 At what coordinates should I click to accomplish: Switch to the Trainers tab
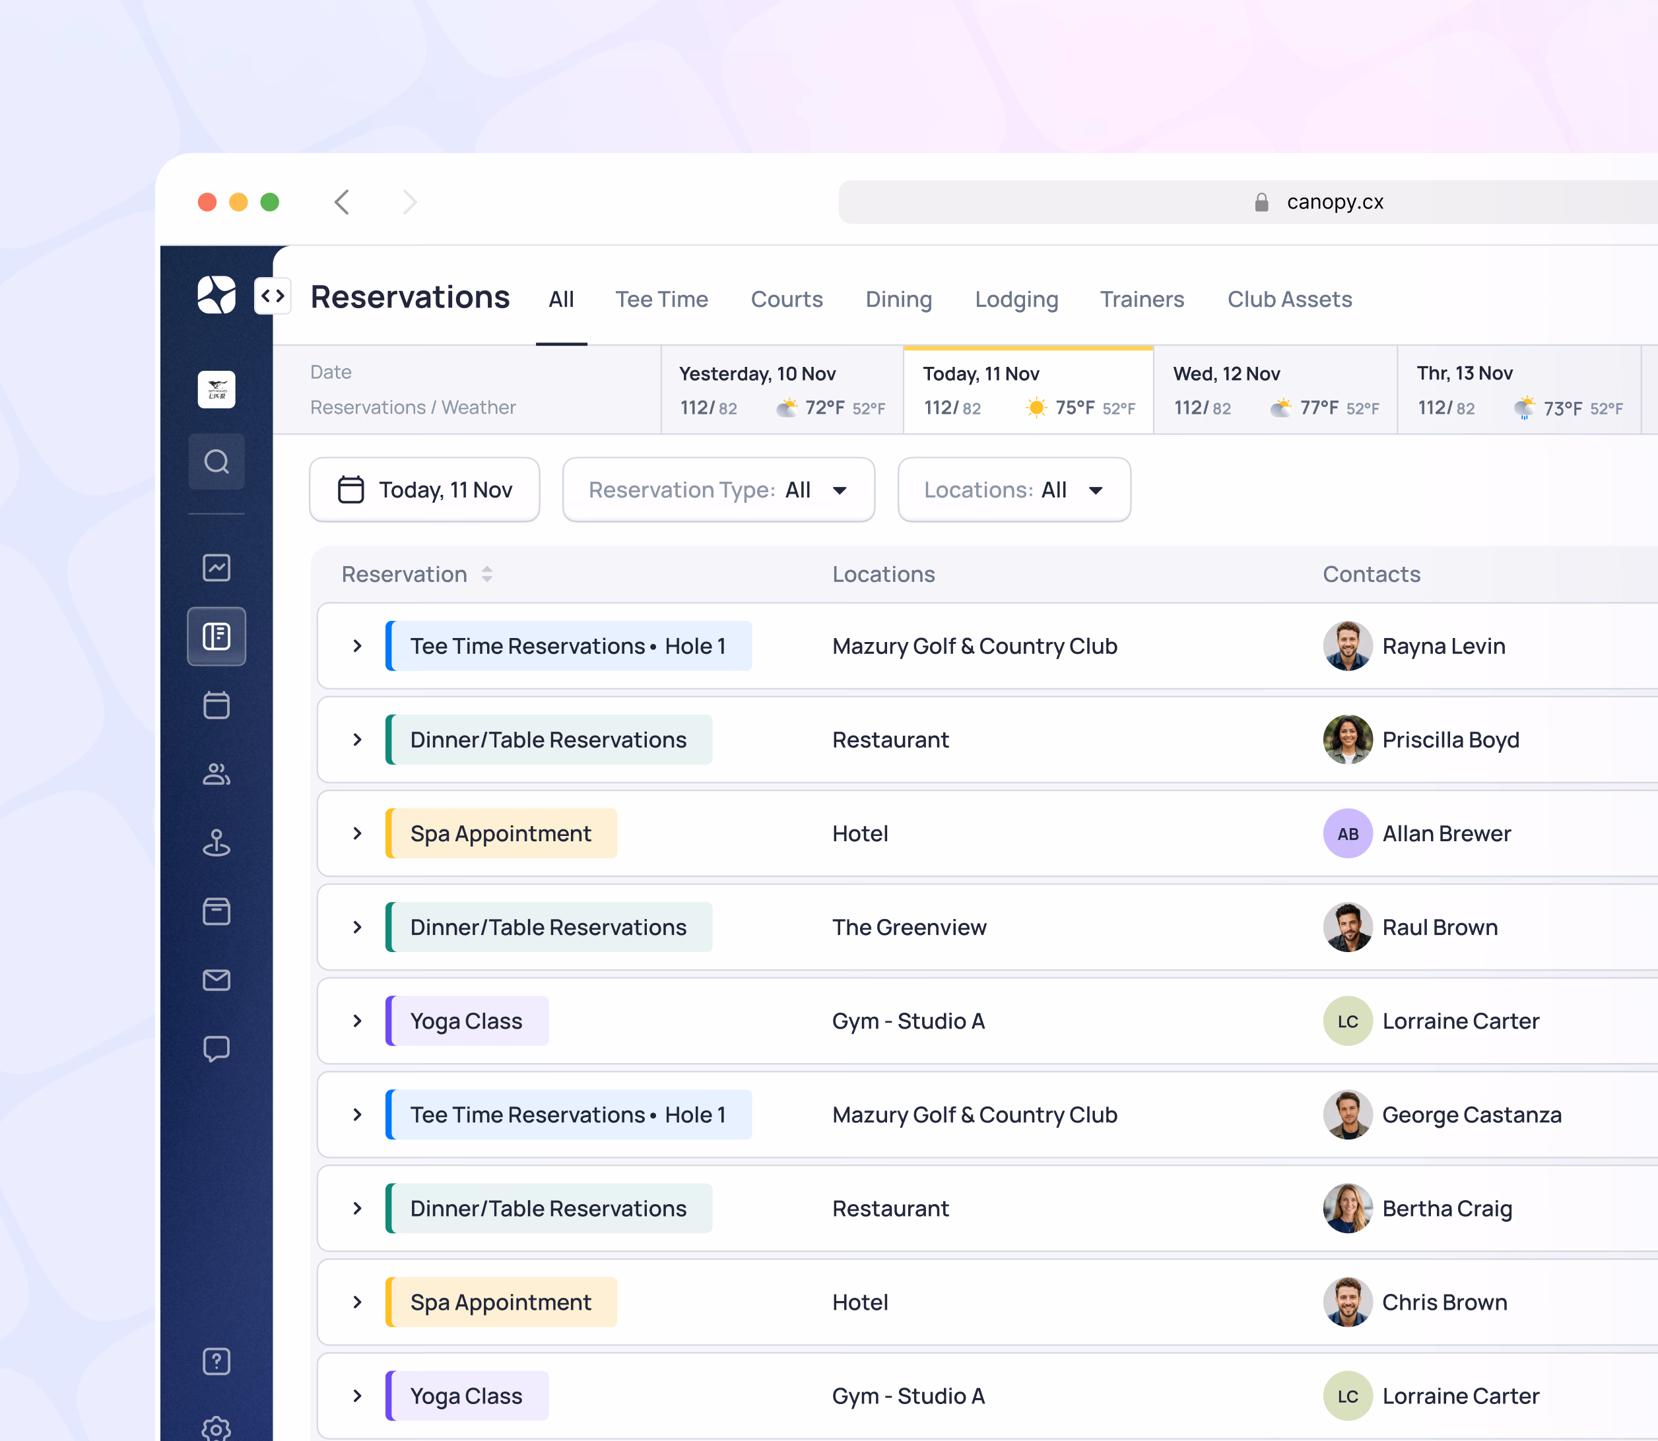coord(1142,299)
